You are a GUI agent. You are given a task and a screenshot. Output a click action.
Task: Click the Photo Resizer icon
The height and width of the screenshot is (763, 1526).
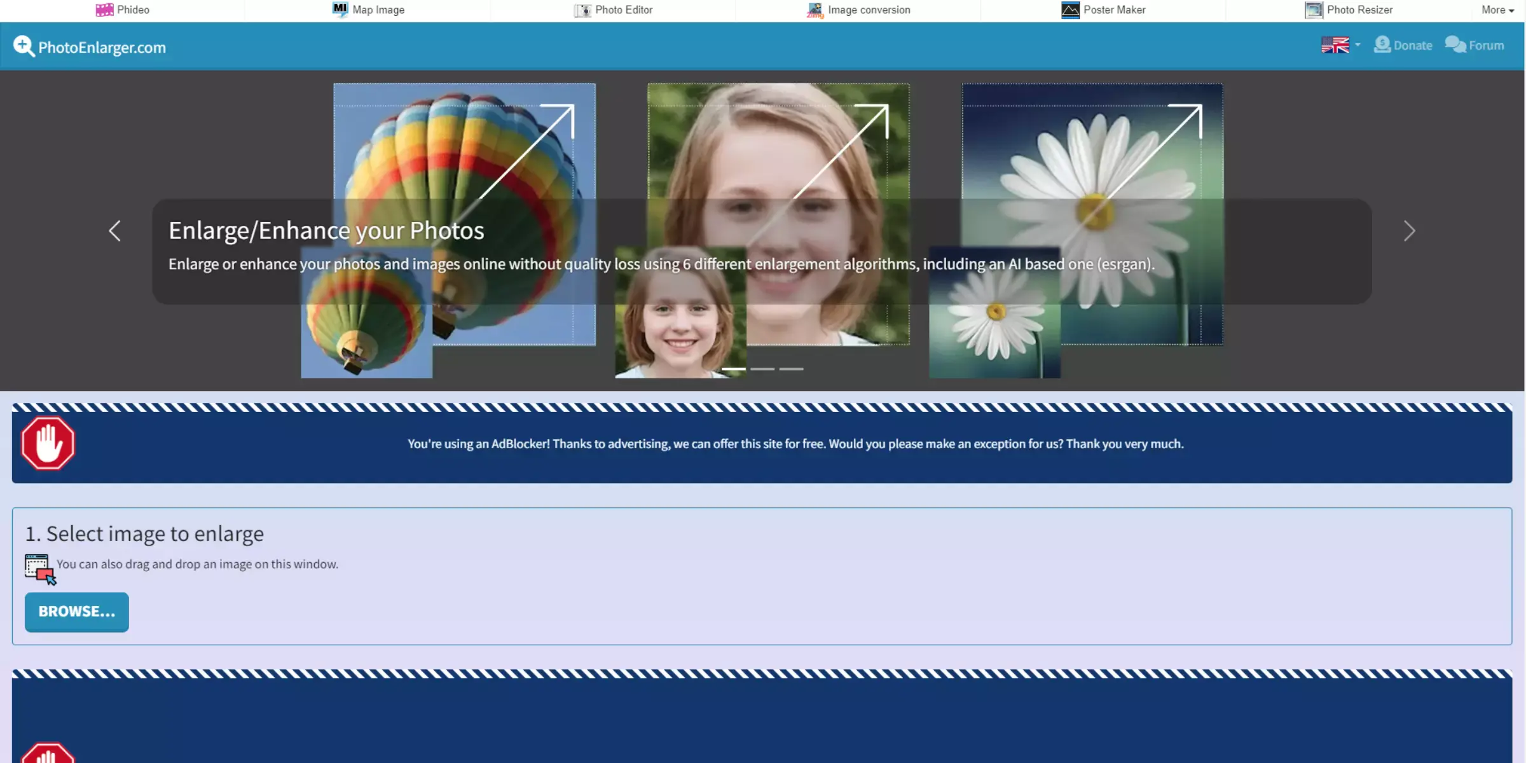click(1314, 10)
